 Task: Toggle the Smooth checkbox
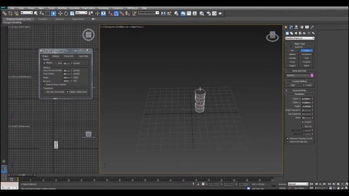coord(303,122)
